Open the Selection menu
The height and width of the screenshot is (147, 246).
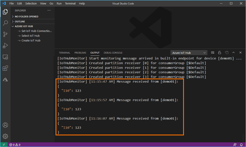coord(31,3)
